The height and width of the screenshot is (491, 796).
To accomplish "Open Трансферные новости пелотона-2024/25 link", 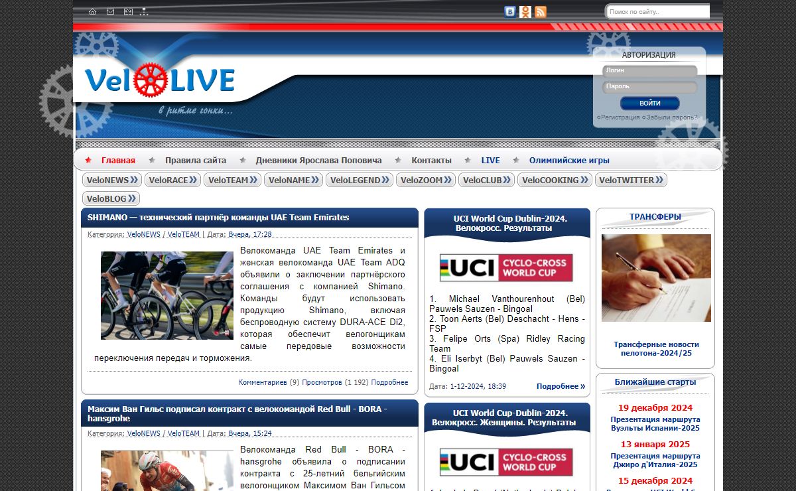I will pos(656,349).
